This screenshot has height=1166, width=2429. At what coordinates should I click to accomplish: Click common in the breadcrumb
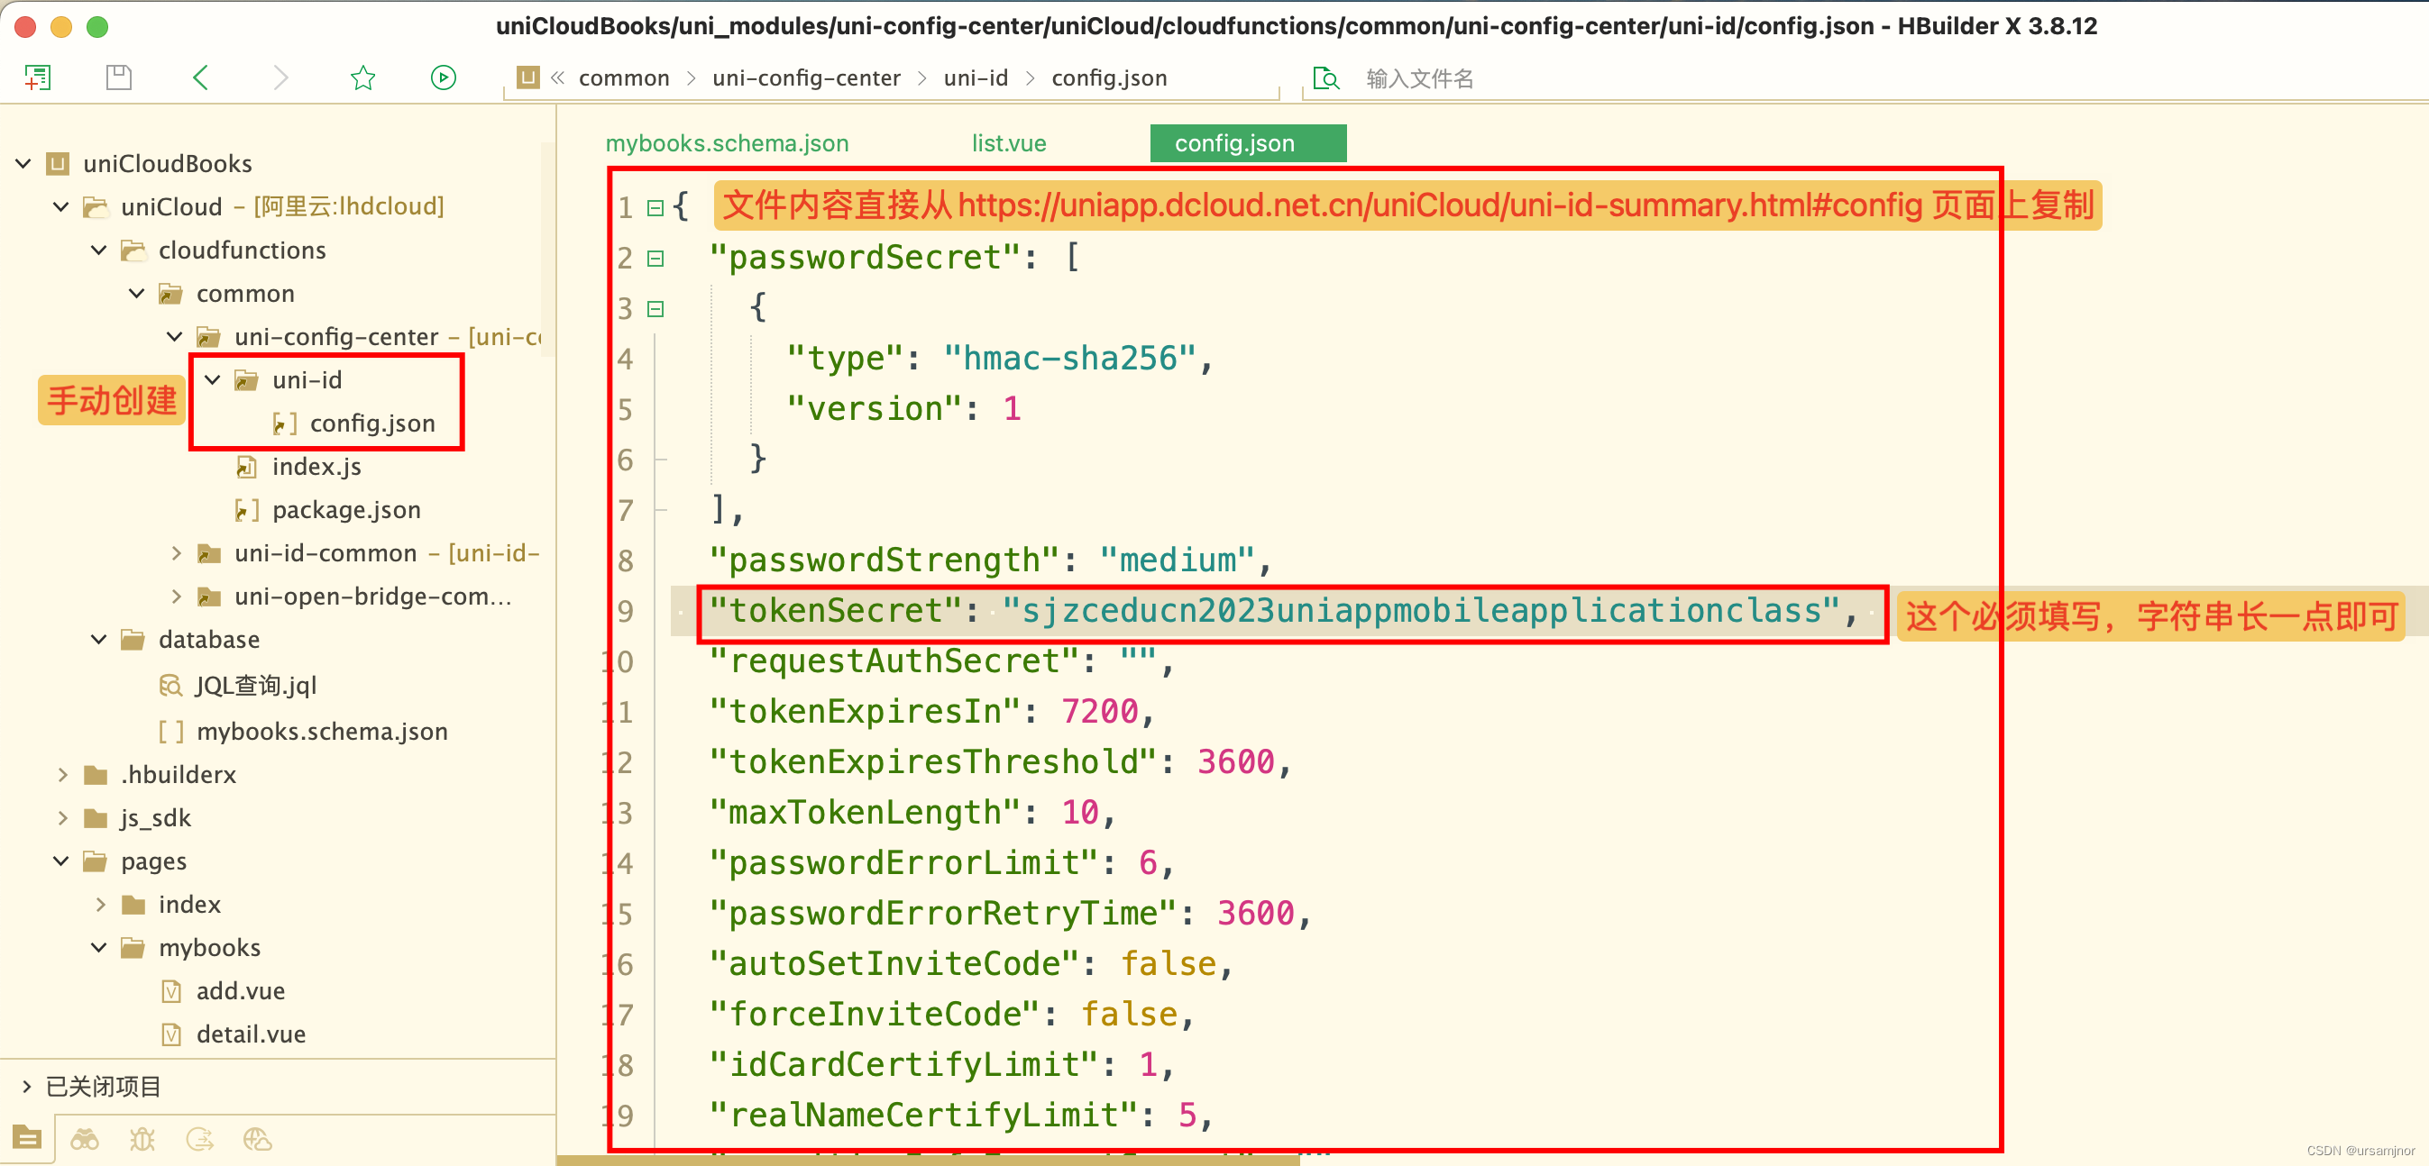pos(623,78)
